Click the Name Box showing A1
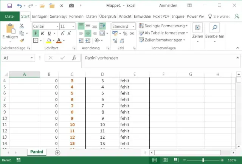This screenshot has height=164, width=242. click(x=19, y=58)
